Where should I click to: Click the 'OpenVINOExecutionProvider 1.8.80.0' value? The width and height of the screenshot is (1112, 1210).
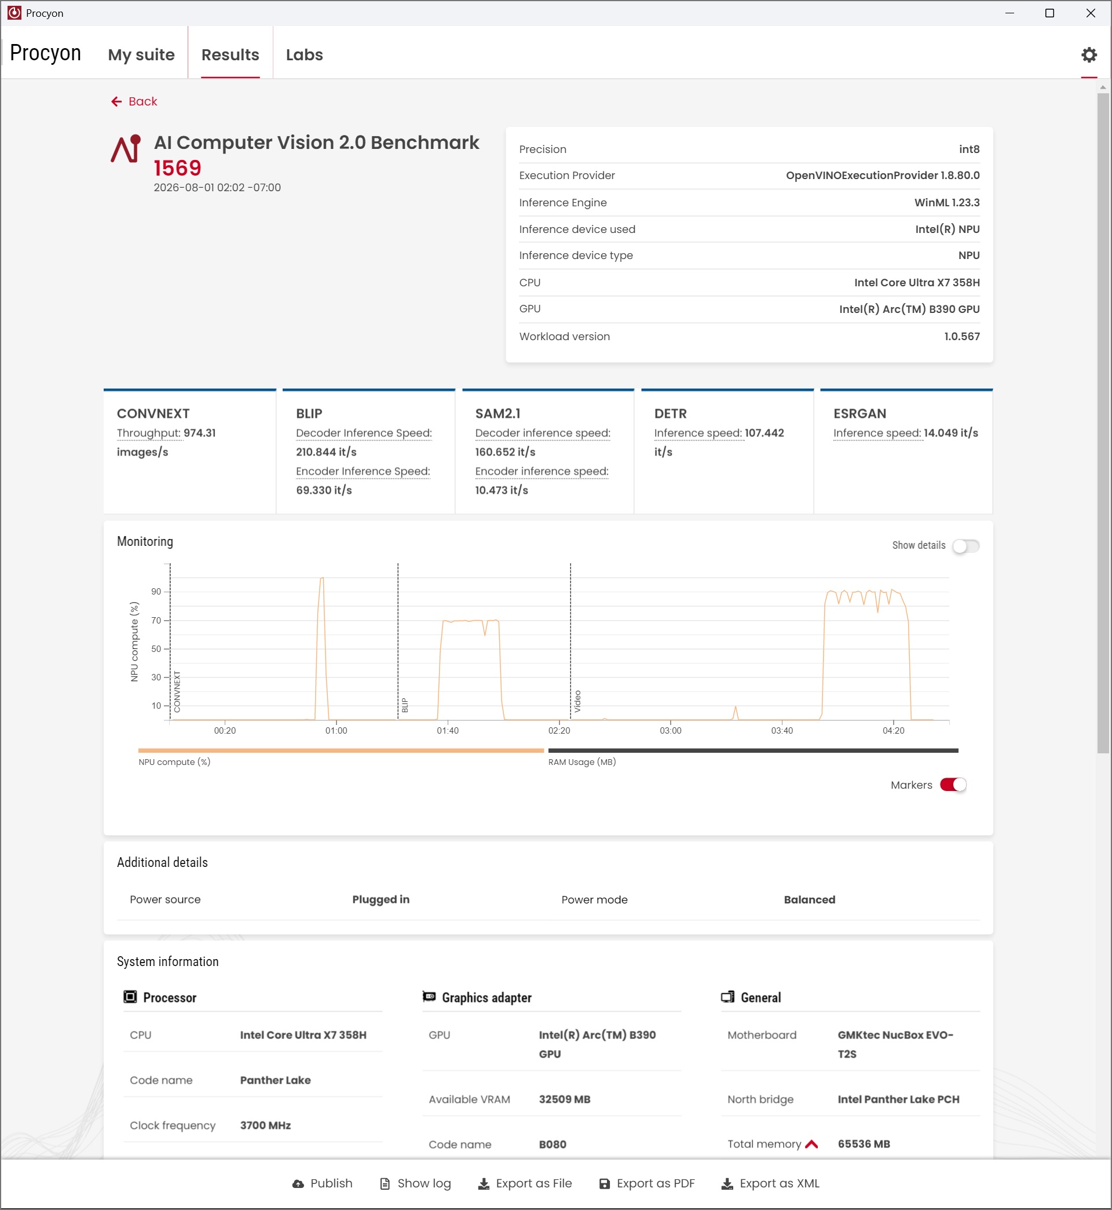883,176
